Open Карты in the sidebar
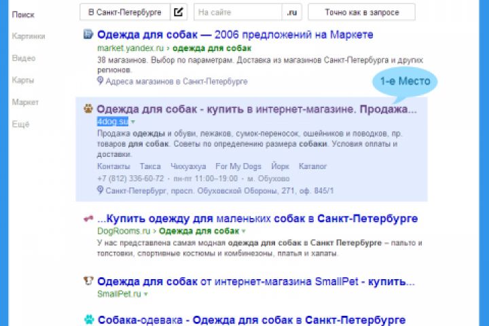 point(23,80)
